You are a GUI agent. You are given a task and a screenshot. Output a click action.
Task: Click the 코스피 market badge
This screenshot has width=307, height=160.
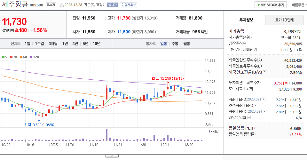coord(51,5)
